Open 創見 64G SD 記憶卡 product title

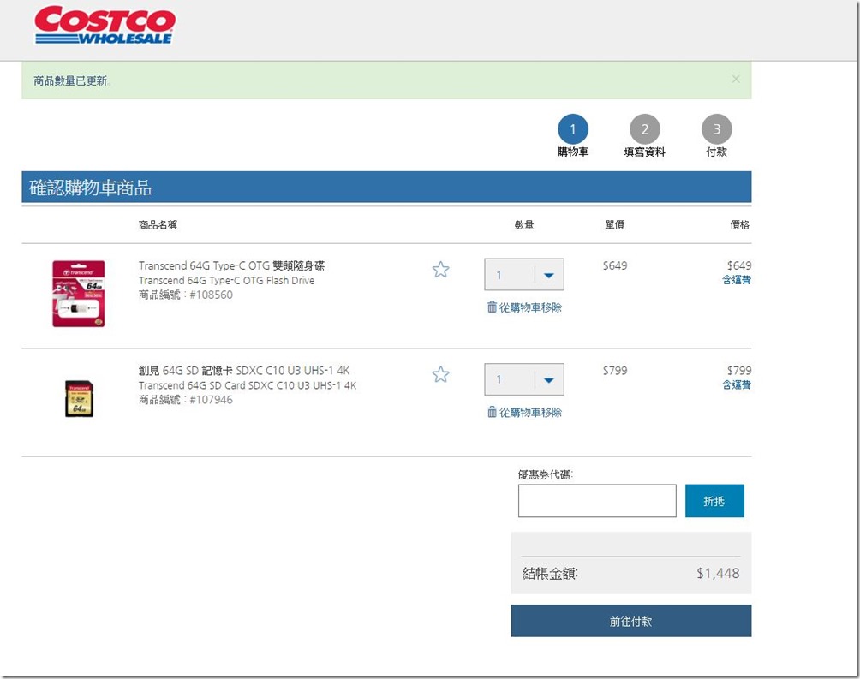tap(244, 370)
